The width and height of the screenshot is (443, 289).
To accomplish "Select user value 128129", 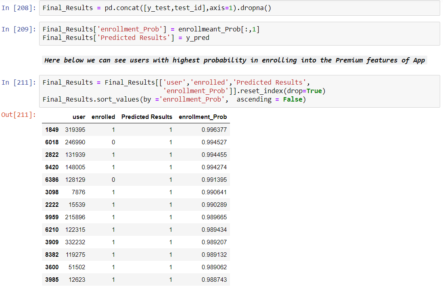I will click(75, 180).
